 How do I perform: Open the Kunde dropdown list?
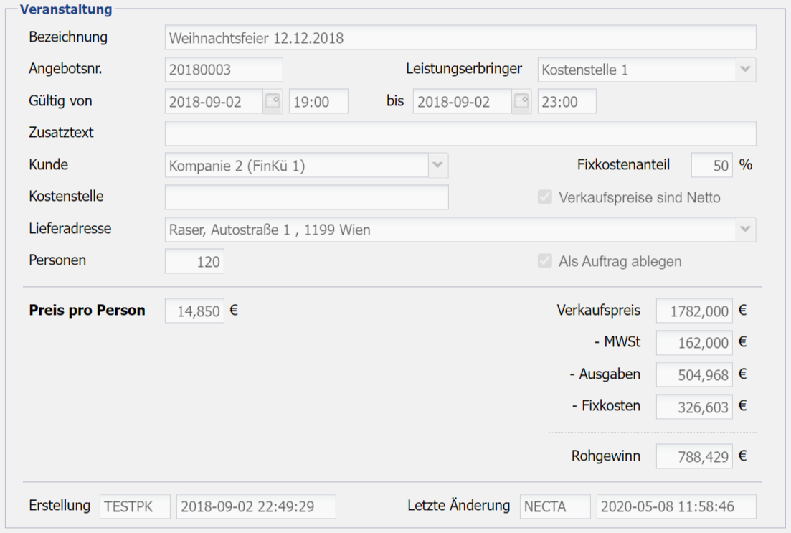coord(438,166)
